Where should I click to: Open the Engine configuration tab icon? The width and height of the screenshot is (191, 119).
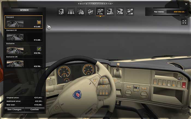click(81, 12)
